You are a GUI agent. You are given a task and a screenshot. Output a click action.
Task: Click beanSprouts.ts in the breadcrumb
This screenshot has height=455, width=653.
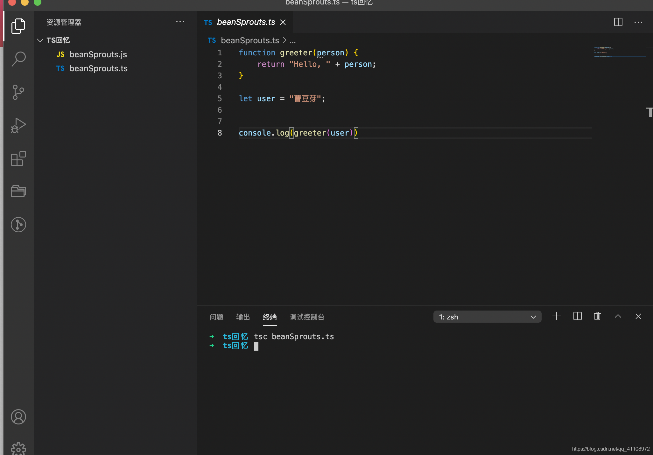tap(250, 40)
